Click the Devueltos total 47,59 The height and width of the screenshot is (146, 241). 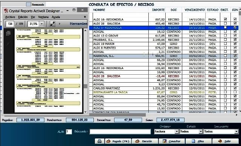(128, 120)
